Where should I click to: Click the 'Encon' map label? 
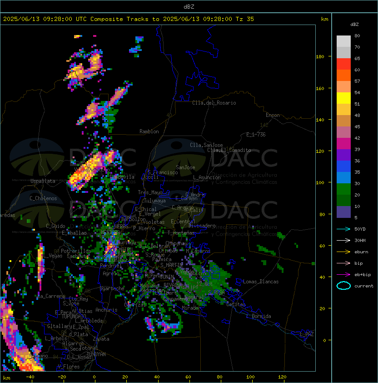273,115
